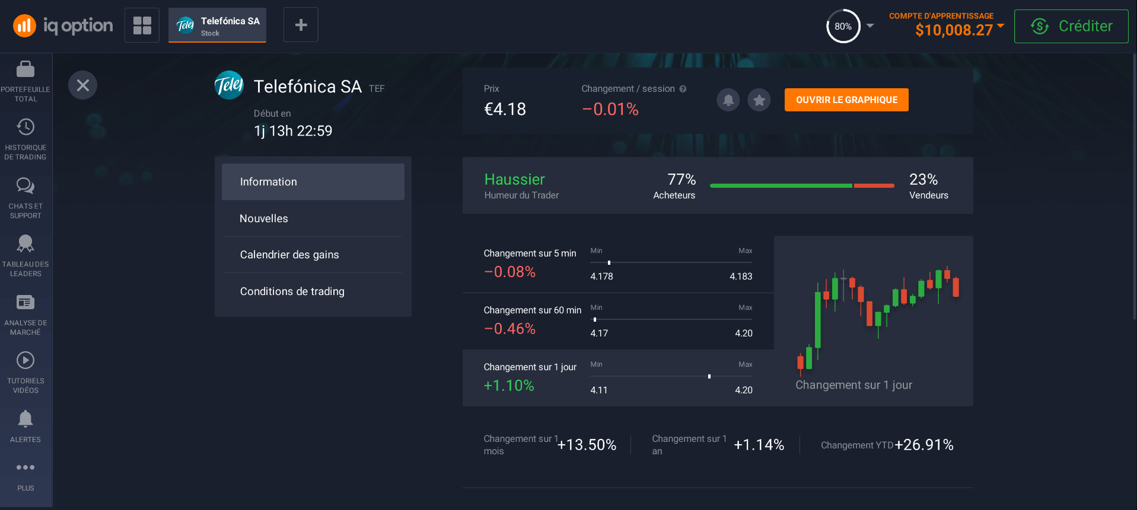
Task: Select Changement sur 60 min row
Action: tap(618, 321)
